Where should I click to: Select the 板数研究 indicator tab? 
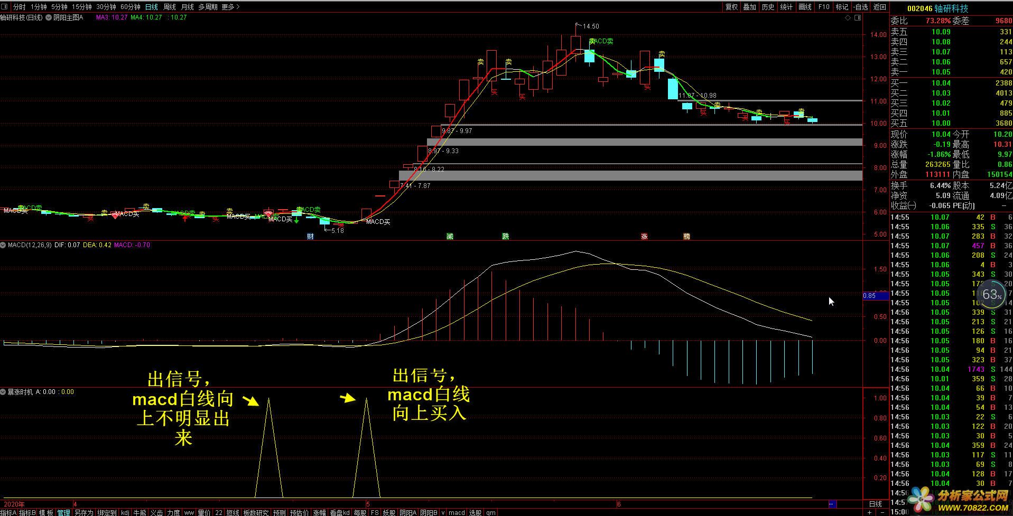(x=256, y=512)
